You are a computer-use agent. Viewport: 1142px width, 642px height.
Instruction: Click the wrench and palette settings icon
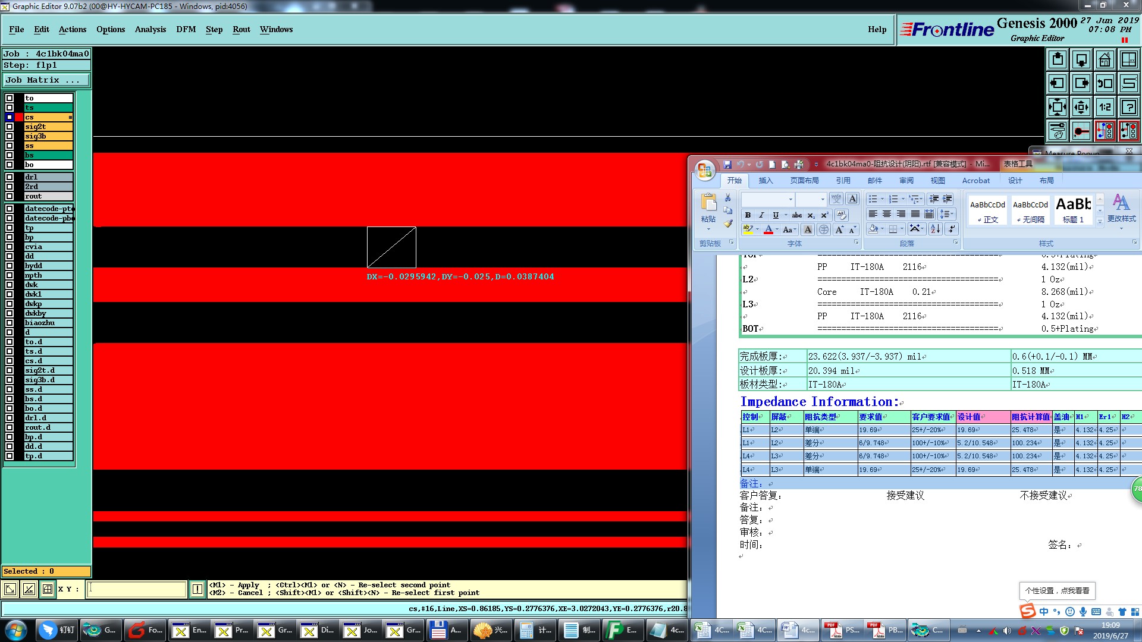1057,130
